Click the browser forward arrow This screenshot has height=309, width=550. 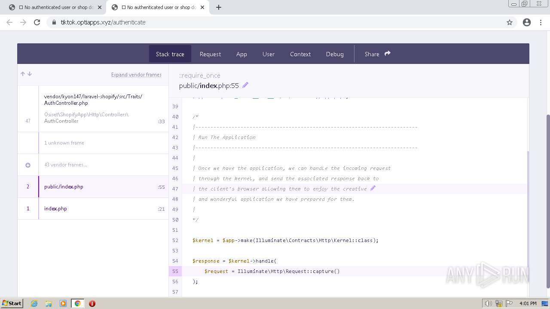(x=23, y=22)
